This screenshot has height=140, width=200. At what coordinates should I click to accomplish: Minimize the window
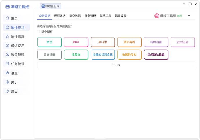point(184,4)
